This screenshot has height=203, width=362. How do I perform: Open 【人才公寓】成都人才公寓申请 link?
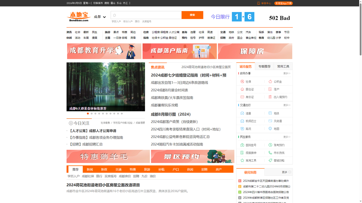pos(92,131)
